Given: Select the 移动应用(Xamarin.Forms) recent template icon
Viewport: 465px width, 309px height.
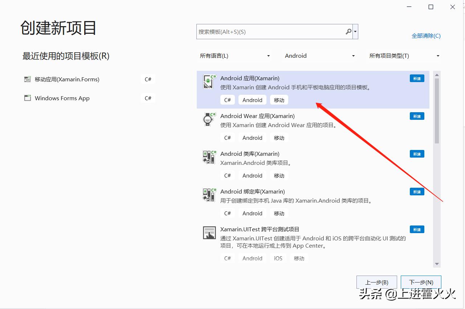Looking at the screenshot, I should [x=27, y=79].
